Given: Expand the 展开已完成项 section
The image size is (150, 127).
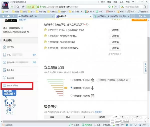Looking at the screenshot, I should 115,54.
